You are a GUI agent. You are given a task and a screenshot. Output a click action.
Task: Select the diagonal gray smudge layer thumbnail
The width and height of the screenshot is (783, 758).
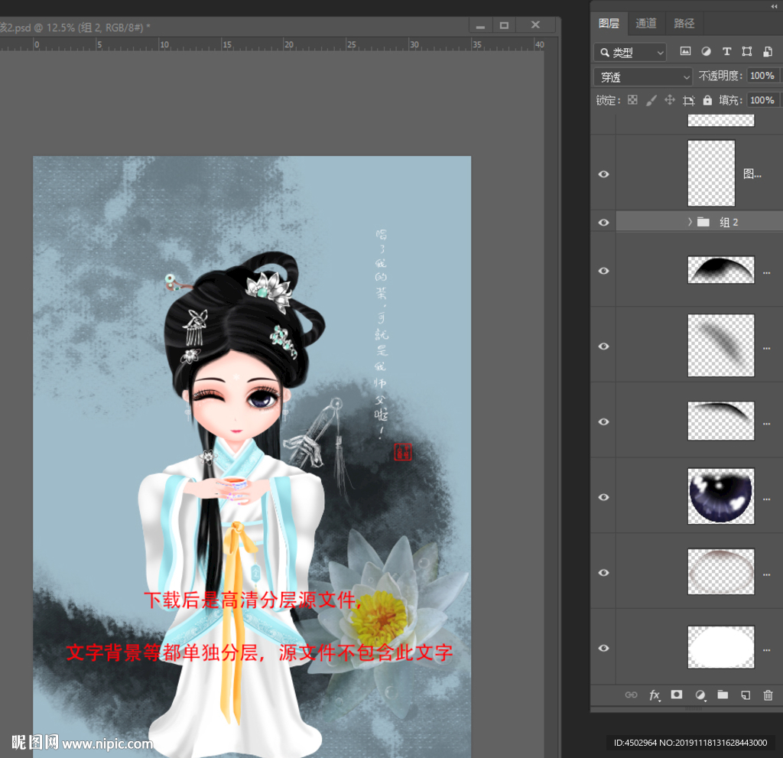pos(721,345)
